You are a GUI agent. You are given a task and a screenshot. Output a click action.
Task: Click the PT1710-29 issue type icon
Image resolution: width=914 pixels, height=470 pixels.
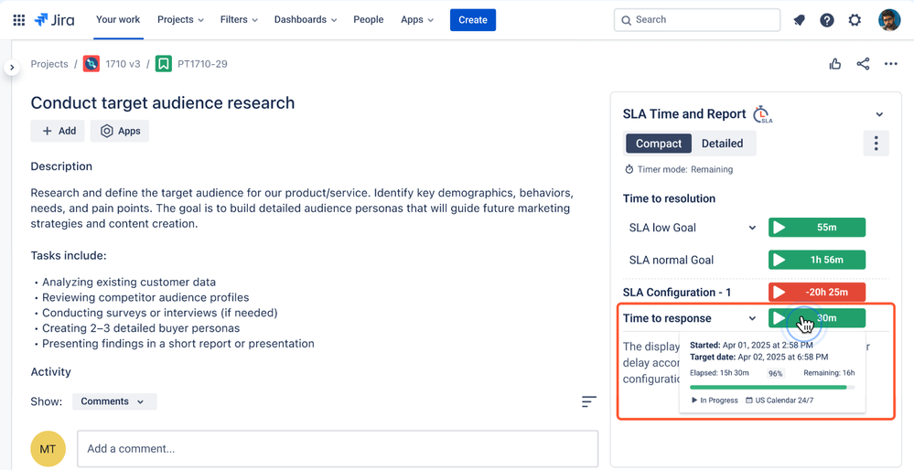point(164,64)
